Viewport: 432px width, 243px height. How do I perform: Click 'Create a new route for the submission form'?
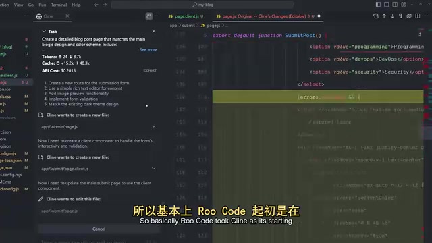coord(88,83)
